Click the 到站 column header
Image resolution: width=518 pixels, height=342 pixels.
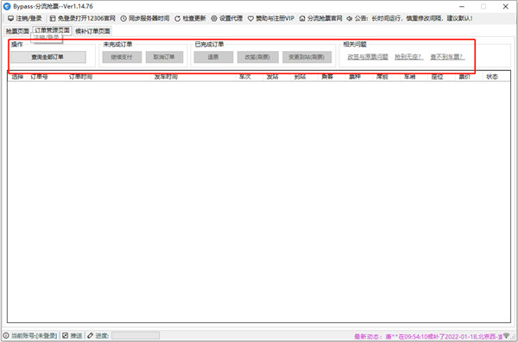tap(305, 77)
